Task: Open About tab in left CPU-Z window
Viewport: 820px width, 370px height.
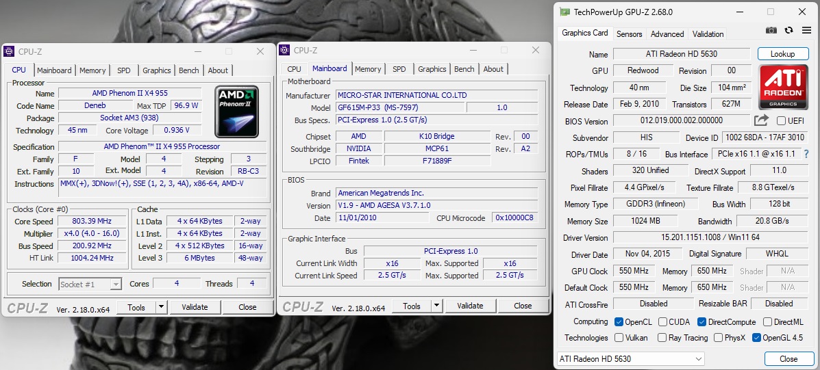Action: (x=218, y=70)
